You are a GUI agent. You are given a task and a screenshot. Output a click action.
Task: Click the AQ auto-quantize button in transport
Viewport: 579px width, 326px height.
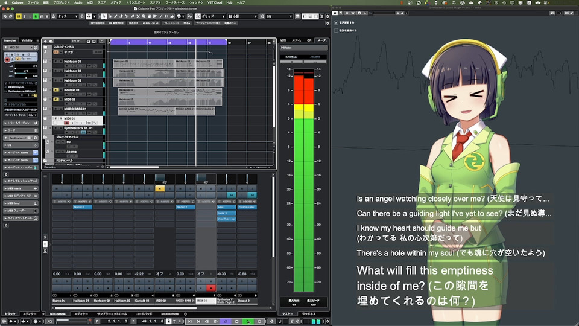[50, 321]
